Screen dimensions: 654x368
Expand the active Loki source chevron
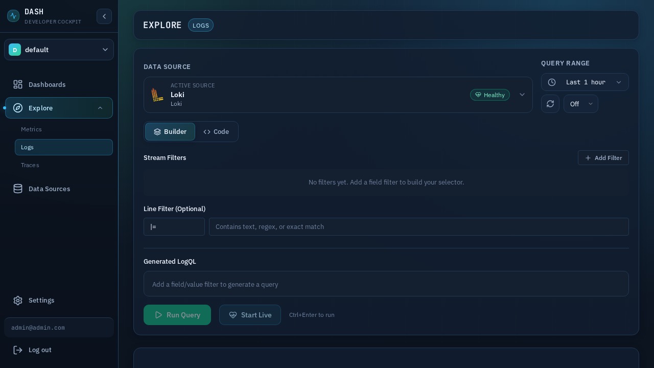tap(522, 95)
